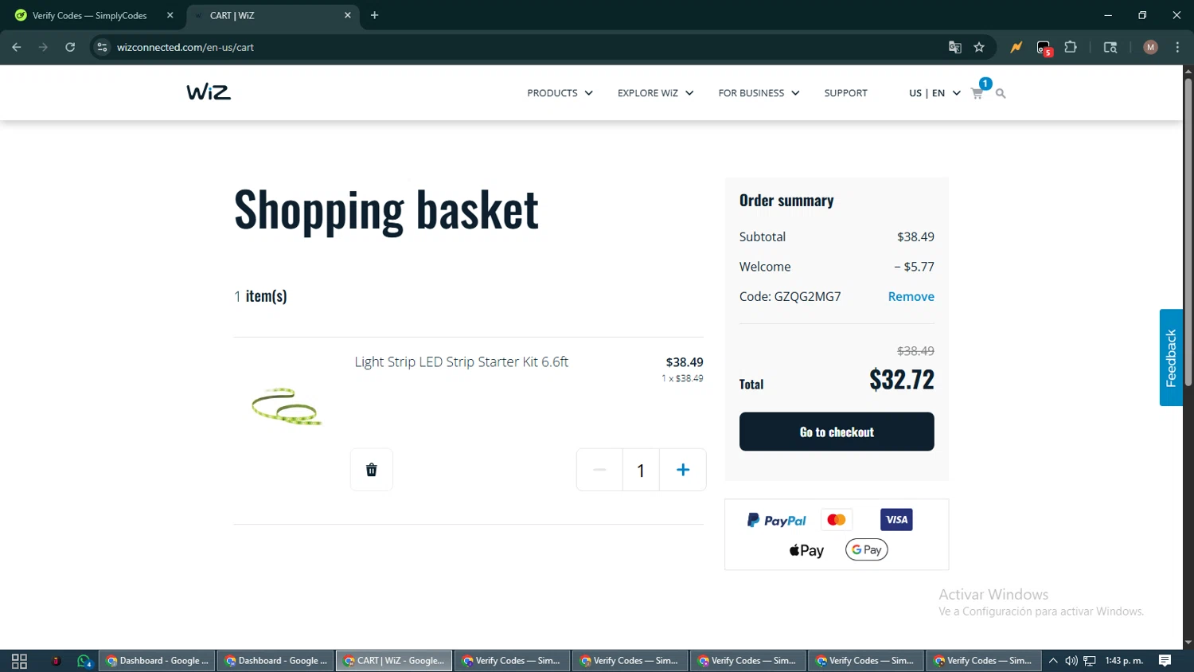Open the SUPPORT page
Viewport: 1194px width, 672px height.
pos(845,93)
